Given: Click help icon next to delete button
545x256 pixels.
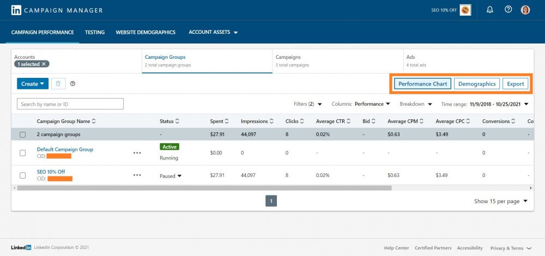Looking at the screenshot, I should [x=72, y=84].
